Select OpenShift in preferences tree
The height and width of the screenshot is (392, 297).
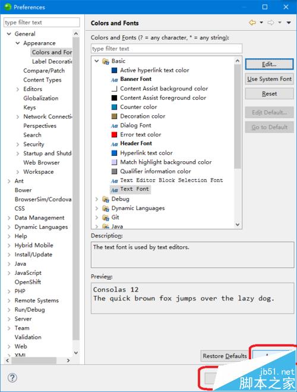(28, 282)
